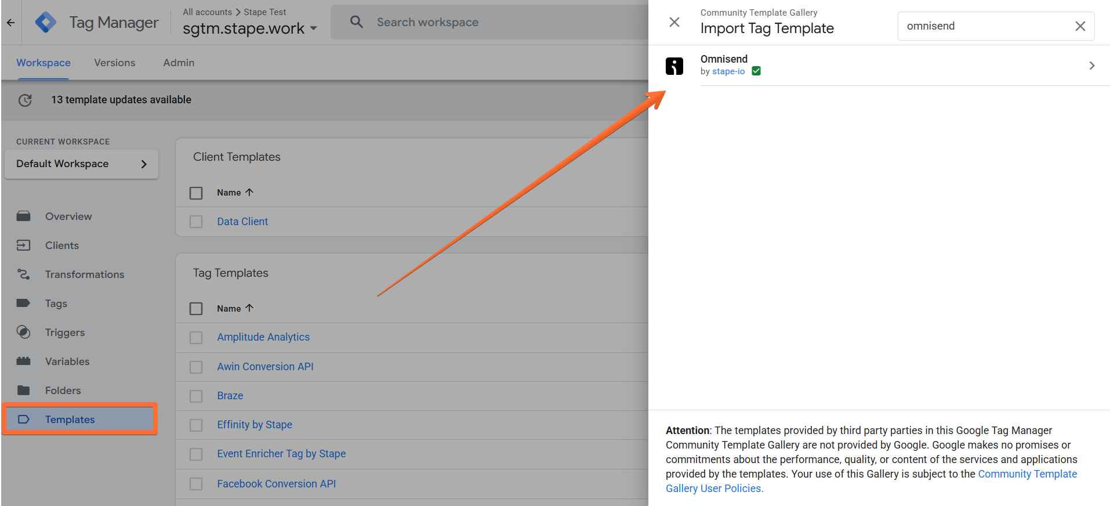Click the Search workspace field
This screenshot has width=1110, height=506.
[x=489, y=23]
